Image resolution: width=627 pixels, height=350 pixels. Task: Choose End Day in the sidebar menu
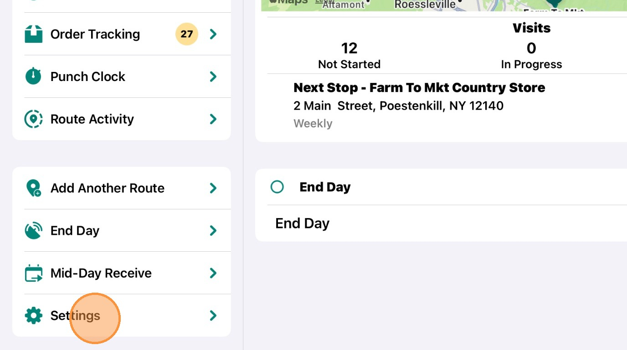pyautogui.click(x=122, y=231)
